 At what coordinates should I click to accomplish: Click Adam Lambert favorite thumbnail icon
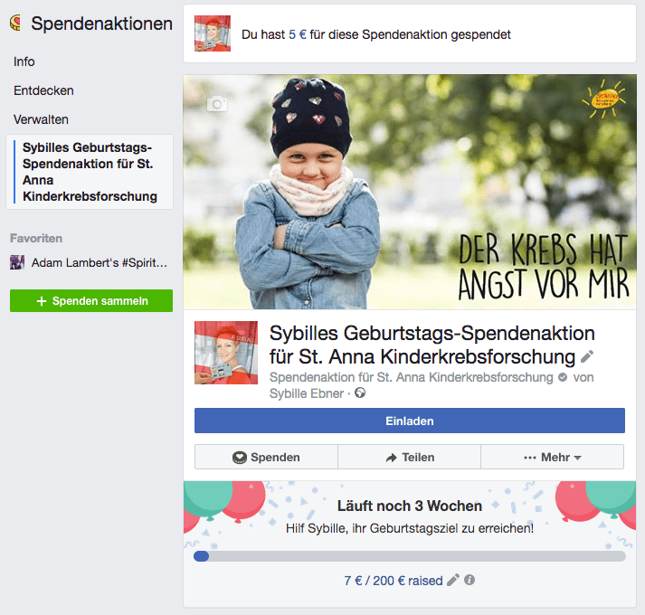pyautogui.click(x=17, y=262)
